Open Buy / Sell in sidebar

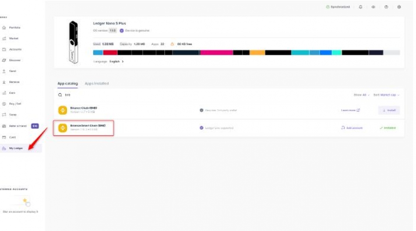point(15,104)
